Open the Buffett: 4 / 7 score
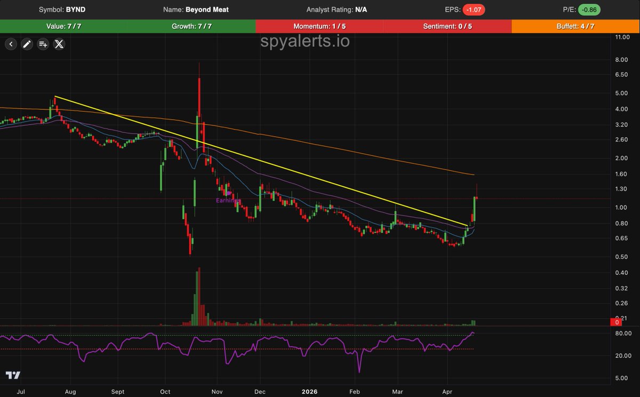The width and height of the screenshot is (640, 397). tap(576, 26)
